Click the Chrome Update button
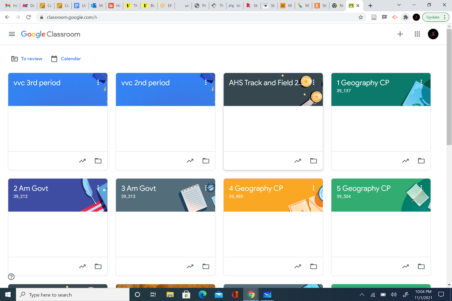 pyautogui.click(x=435, y=17)
